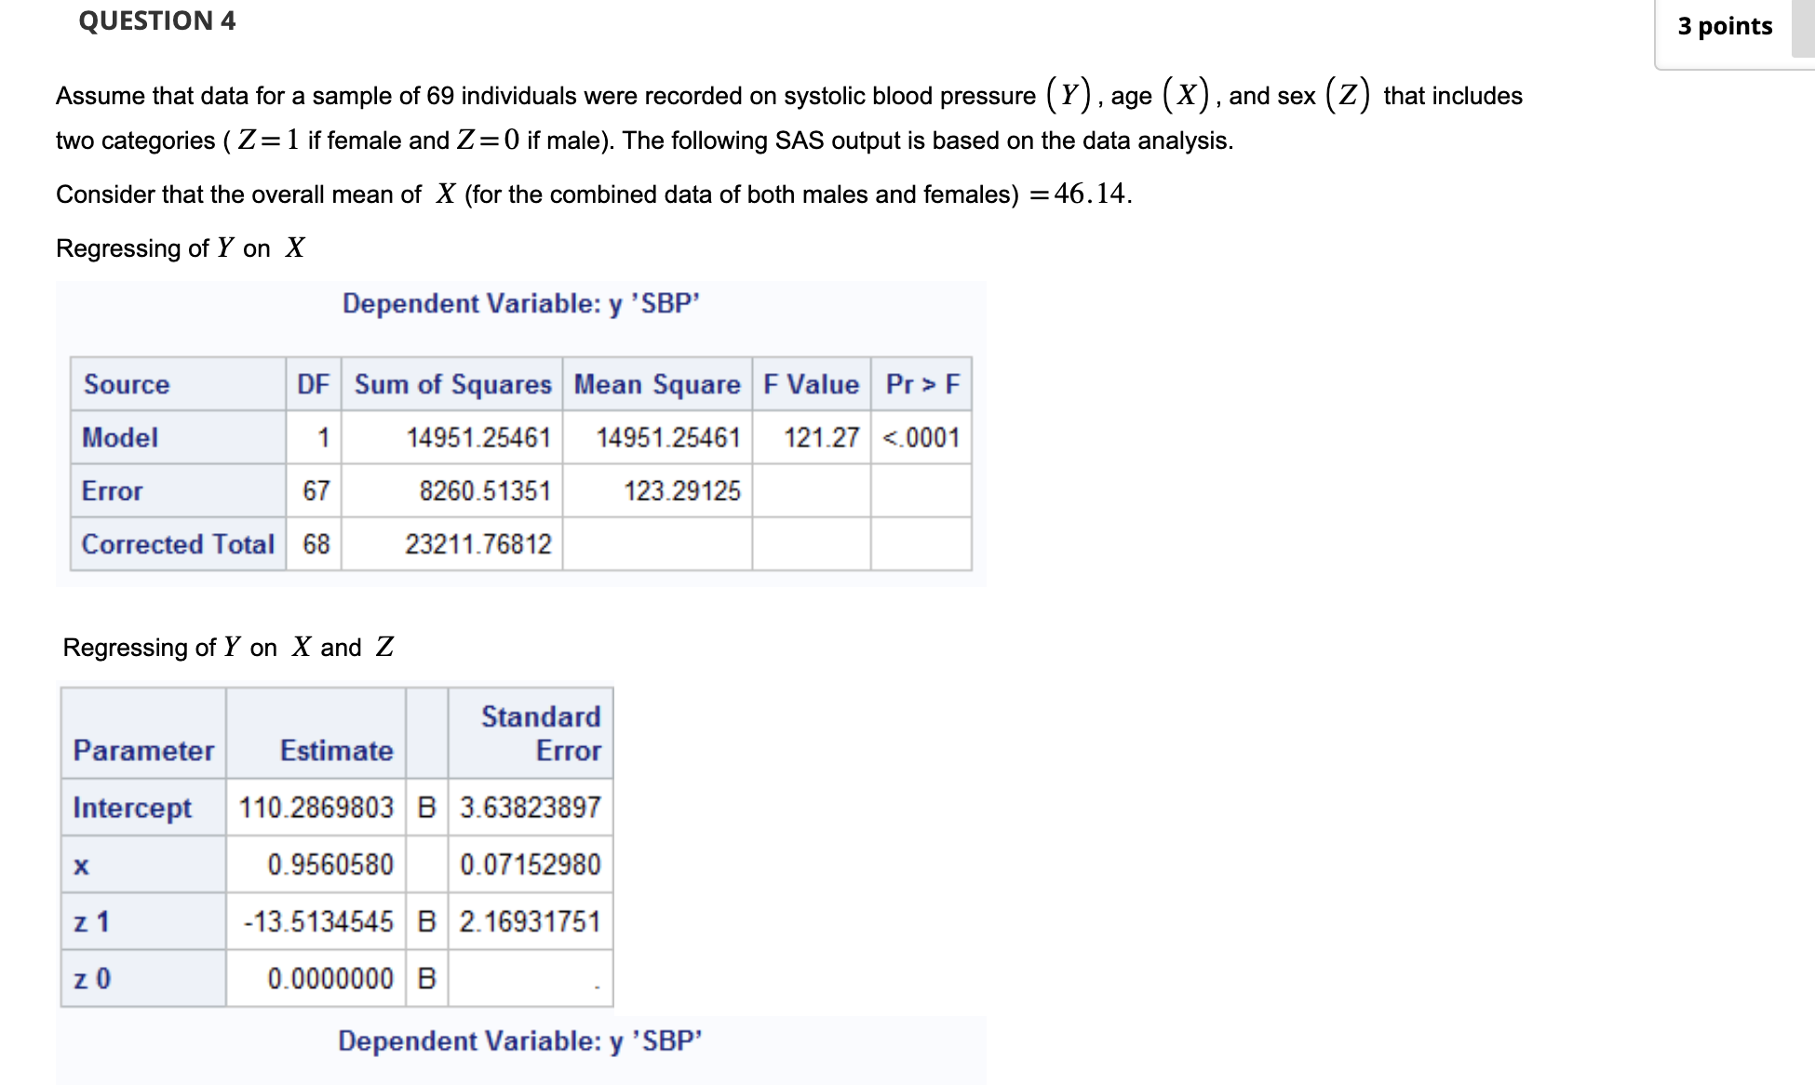The width and height of the screenshot is (1815, 1085).
Task: Select the Dependent Variable: y 'SBP' title above ANOVA table
Action: [520, 303]
